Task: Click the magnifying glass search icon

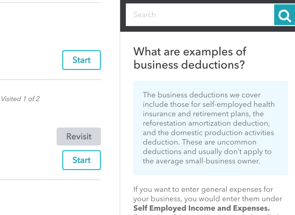Action: (x=284, y=15)
